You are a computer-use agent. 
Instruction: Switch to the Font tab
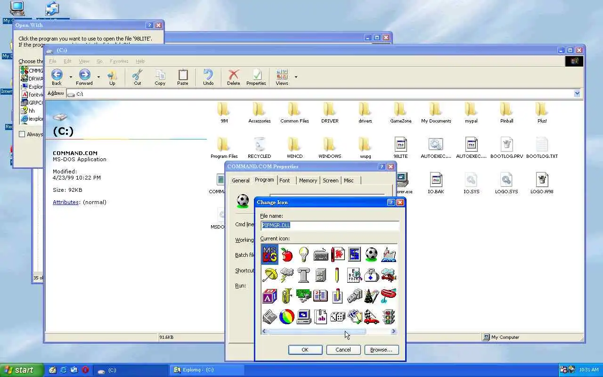pos(285,180)
